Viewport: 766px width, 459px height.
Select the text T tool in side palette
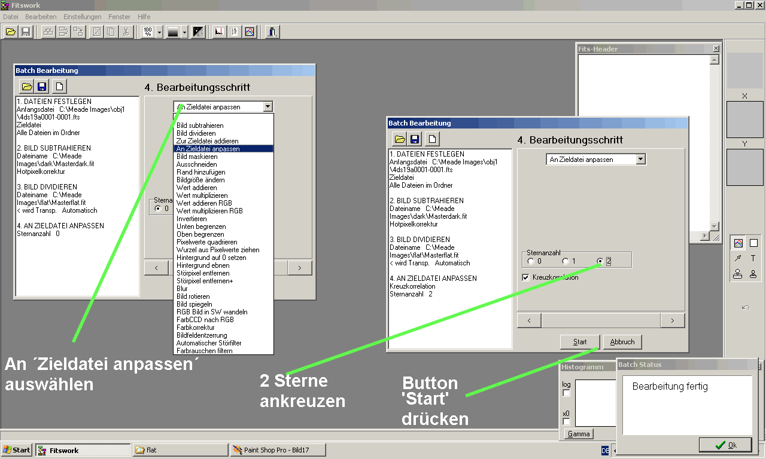coord(753,258)
